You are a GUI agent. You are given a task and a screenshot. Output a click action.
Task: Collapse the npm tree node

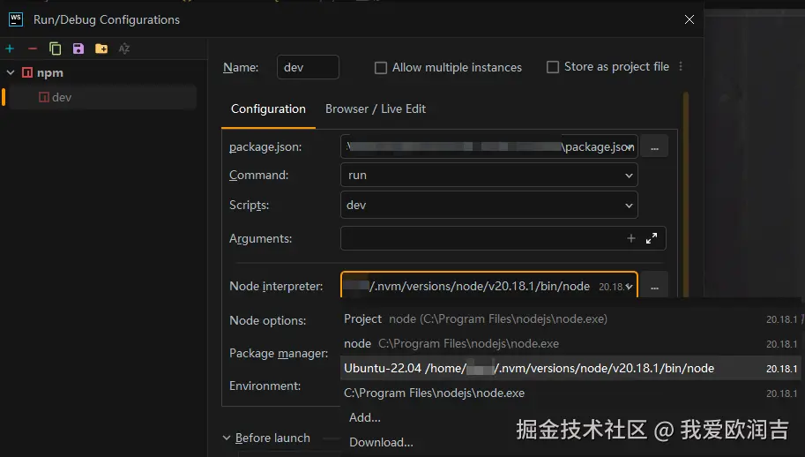coord(11,73)
